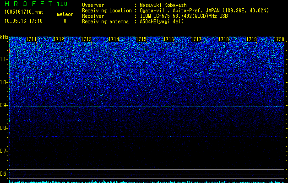Viewport: 288px width, 183px height.
Task: Select the ICOM IC-575 53.7492 MHz receiver text
Action: coord(184,16)
